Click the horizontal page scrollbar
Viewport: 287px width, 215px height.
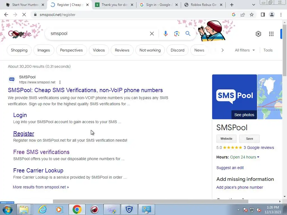coord(151,201)
